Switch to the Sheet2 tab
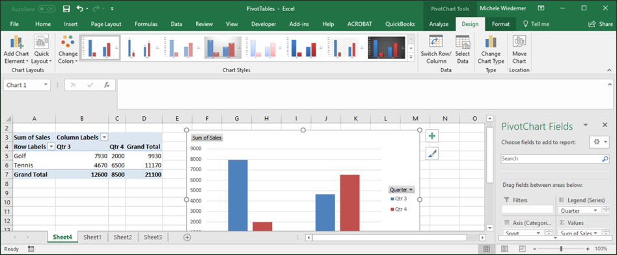 pyautogui.click(x=122, y=237)
